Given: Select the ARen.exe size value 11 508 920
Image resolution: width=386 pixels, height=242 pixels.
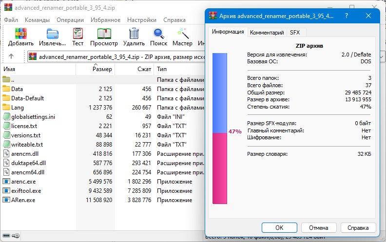Looking at the screenshot, I should [99, 200].
